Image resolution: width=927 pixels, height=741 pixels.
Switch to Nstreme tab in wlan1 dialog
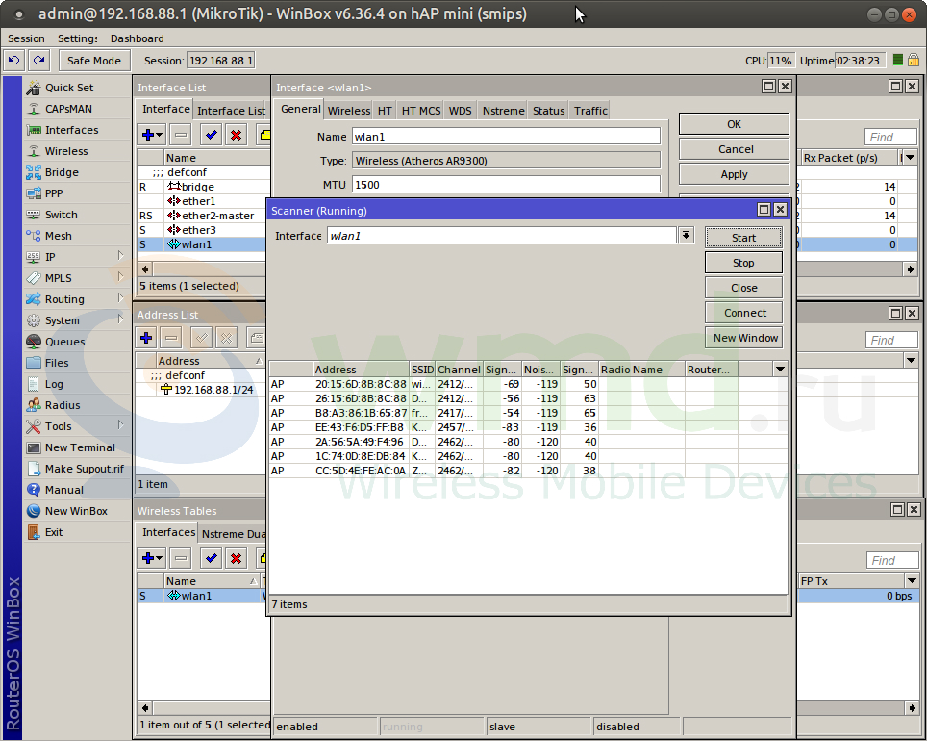[x=503, y=111]
